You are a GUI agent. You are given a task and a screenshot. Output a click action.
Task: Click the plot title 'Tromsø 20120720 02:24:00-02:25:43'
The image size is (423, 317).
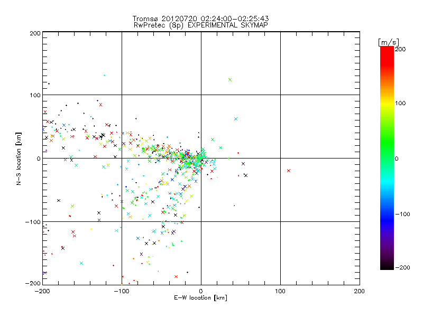coord(200,18)
